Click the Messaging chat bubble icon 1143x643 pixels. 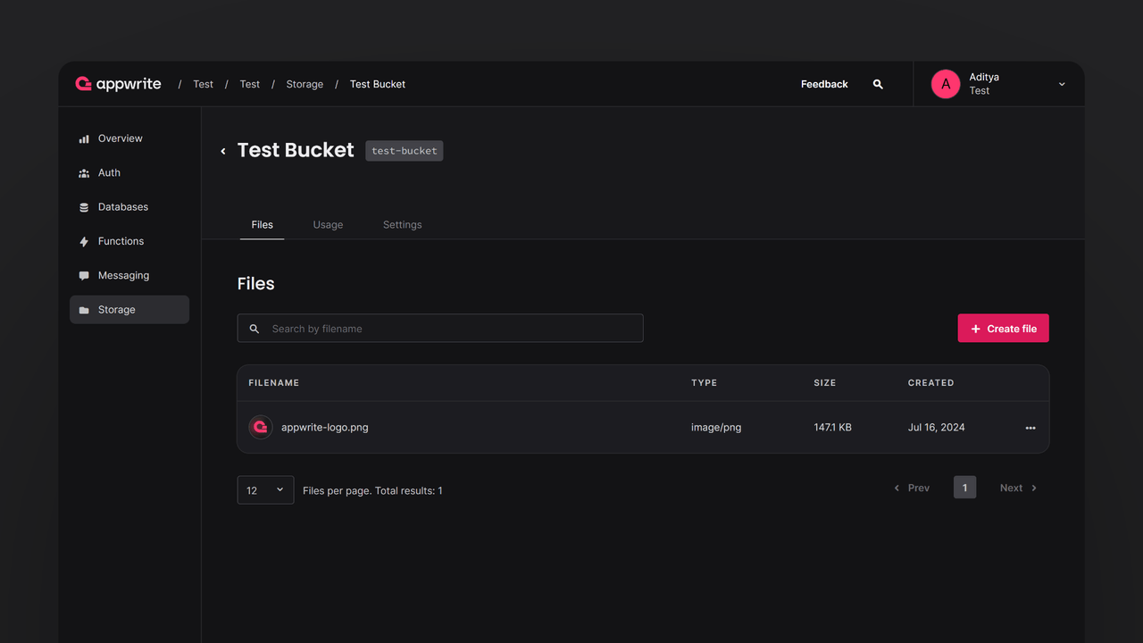84,276
